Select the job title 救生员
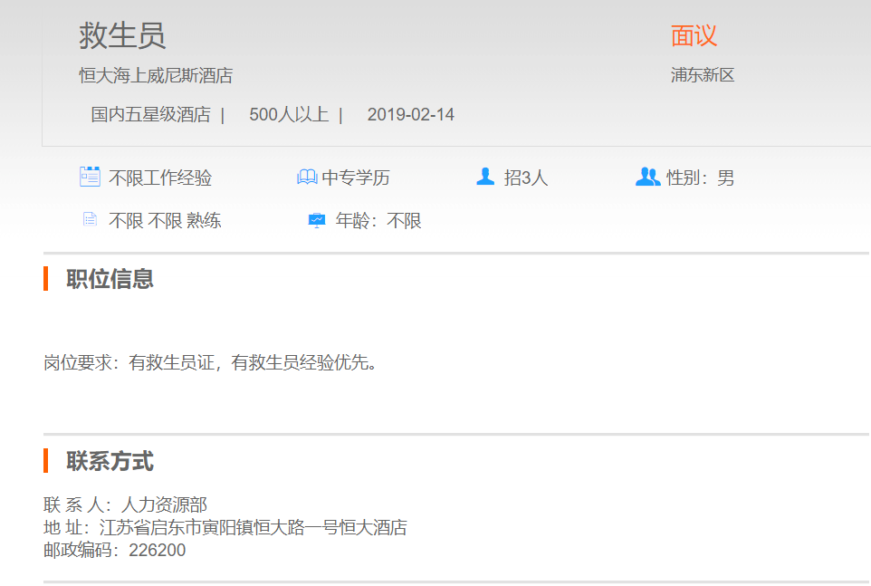 click(x=122, y=36)
